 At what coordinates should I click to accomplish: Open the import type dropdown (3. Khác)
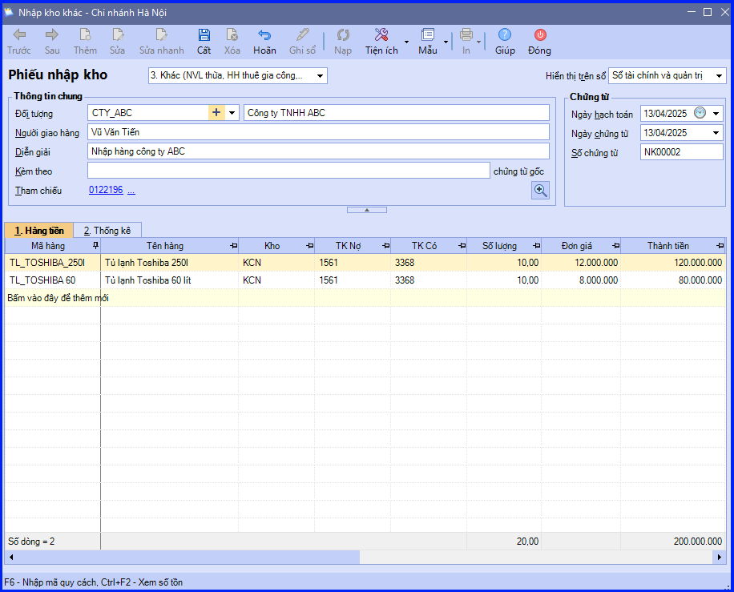(321, 76)
